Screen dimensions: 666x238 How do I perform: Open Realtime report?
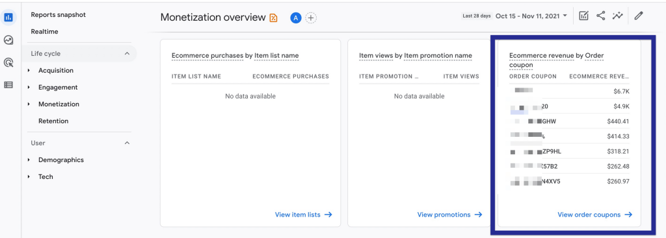click(x=45, y=32)
